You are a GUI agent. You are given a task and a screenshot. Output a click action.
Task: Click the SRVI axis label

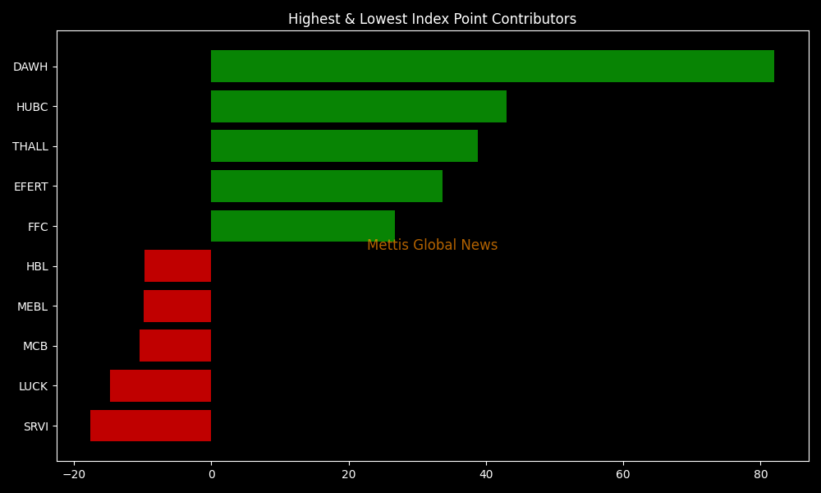click(x=36, y=426)
